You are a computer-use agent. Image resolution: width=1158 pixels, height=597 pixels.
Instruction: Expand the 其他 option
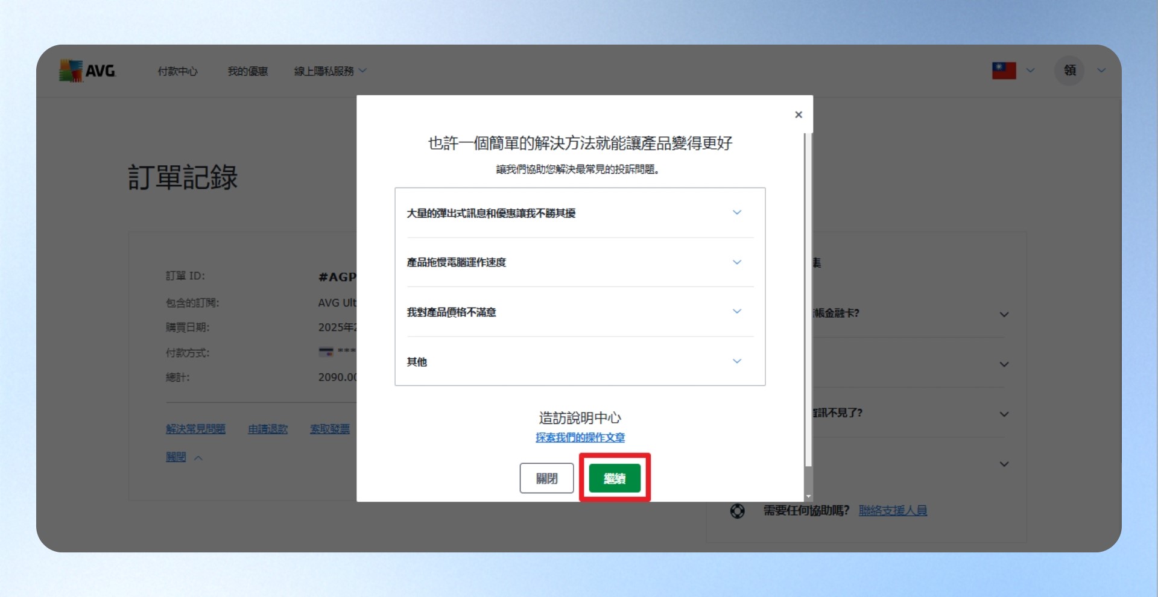point(580,361)
